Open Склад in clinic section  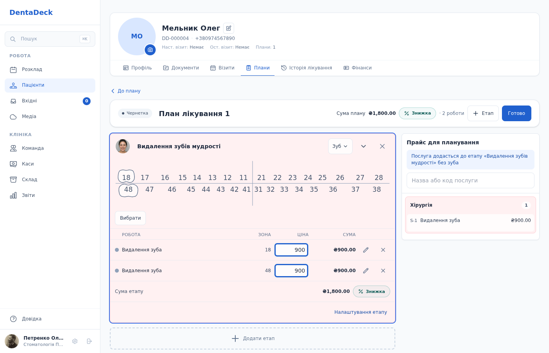pyautogui.click(x=50, y=180)
